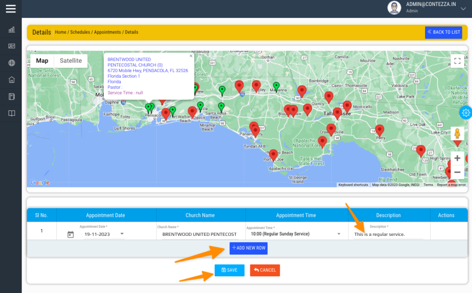Image resolution: width=472 pixels, height=293 pixels.
Task: Click the 6720 Mobile Hwy address text
Action: click(148, 70)
